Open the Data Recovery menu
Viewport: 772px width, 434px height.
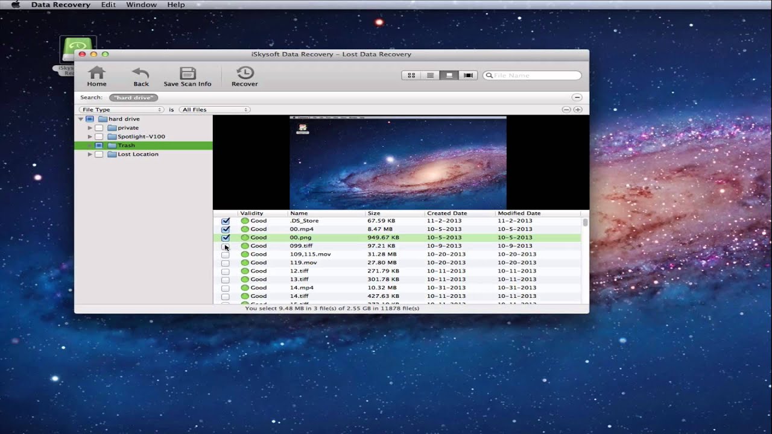(60, 5)
